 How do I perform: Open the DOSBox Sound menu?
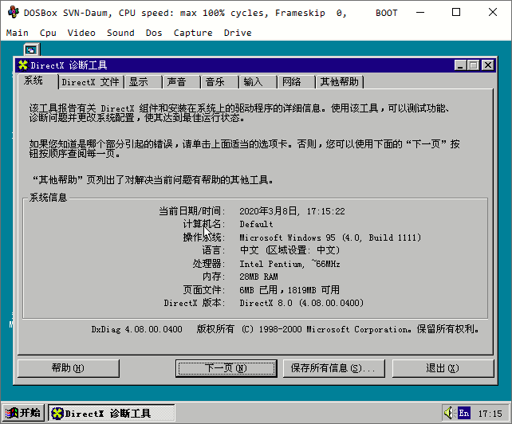[120, 33]
